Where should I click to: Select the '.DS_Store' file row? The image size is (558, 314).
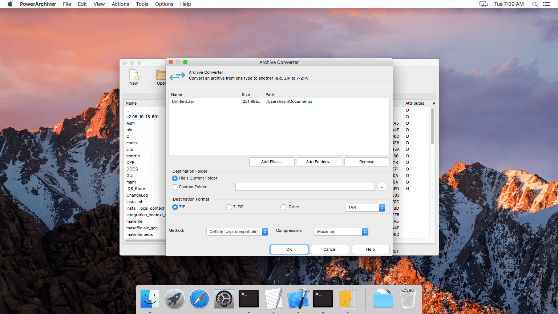pyautogui.click(x=136, y=189)
